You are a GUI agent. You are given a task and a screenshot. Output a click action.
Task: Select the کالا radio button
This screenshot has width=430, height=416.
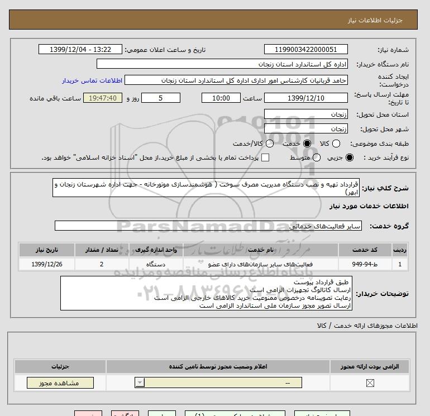[336, 144]
